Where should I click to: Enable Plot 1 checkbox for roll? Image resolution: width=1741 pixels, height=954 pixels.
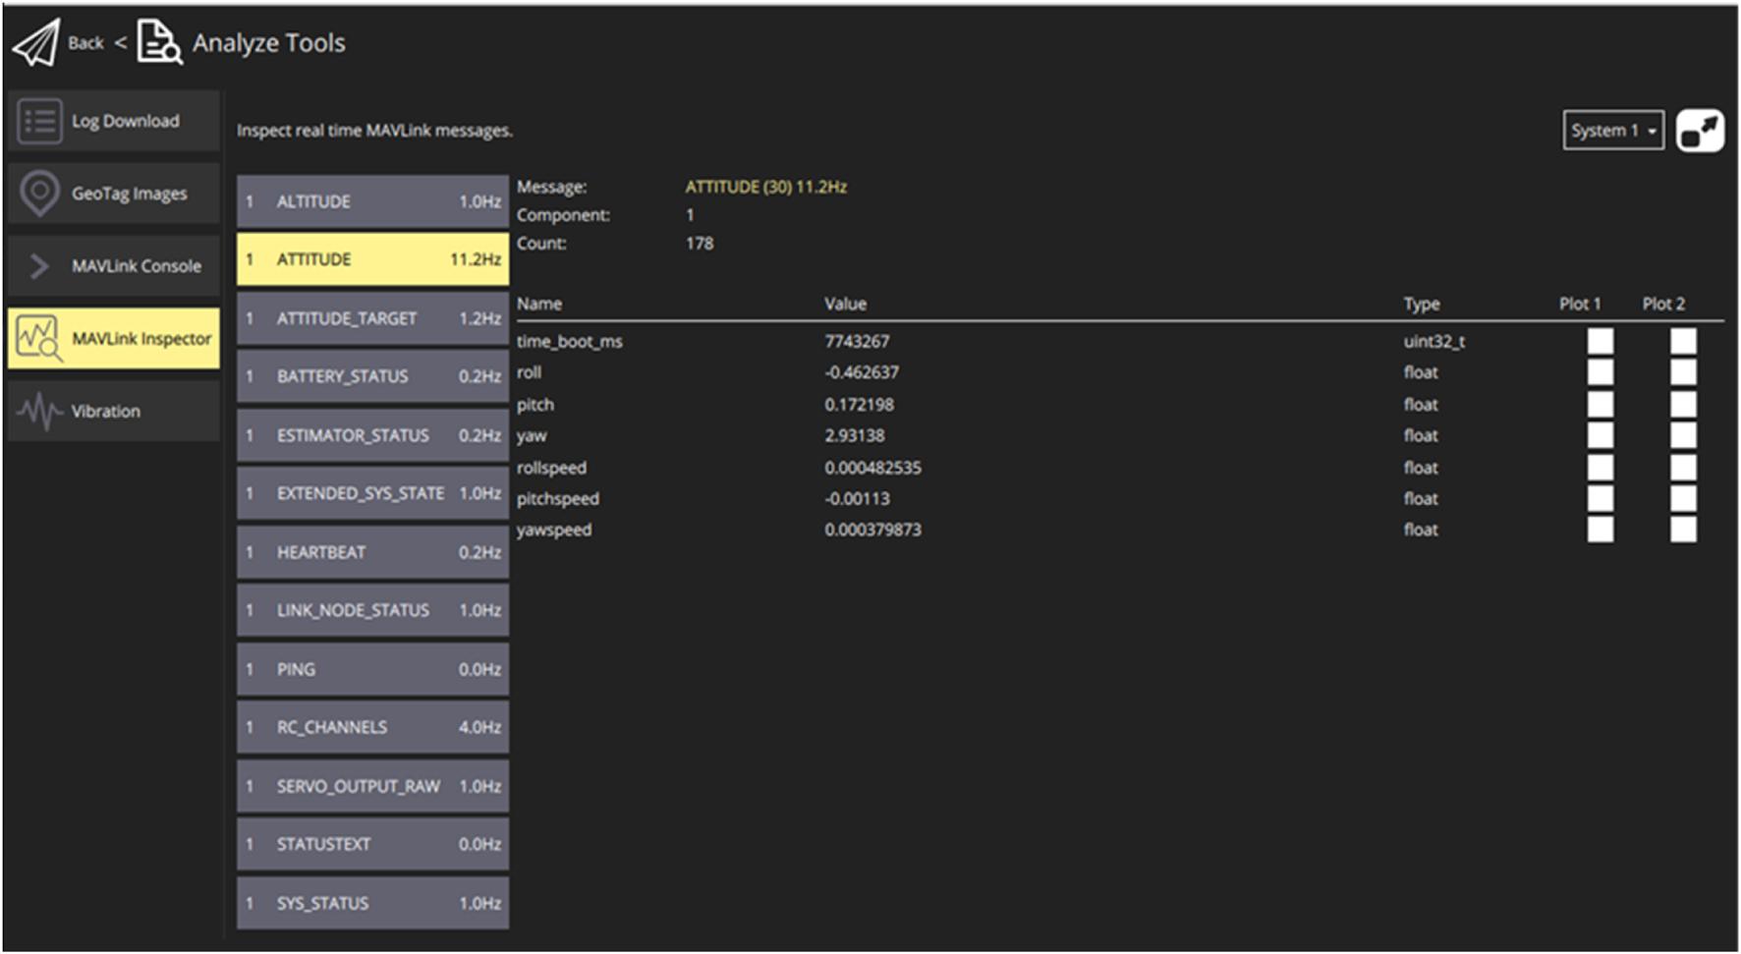pos(1600,372)
